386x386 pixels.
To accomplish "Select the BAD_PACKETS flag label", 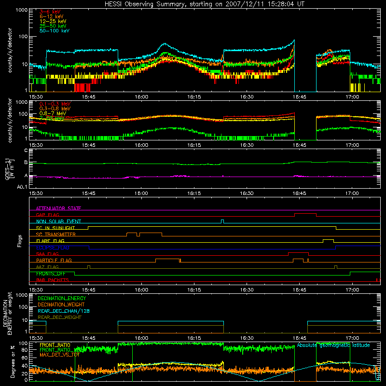I will pyautogui.click(x=53, y=280).
